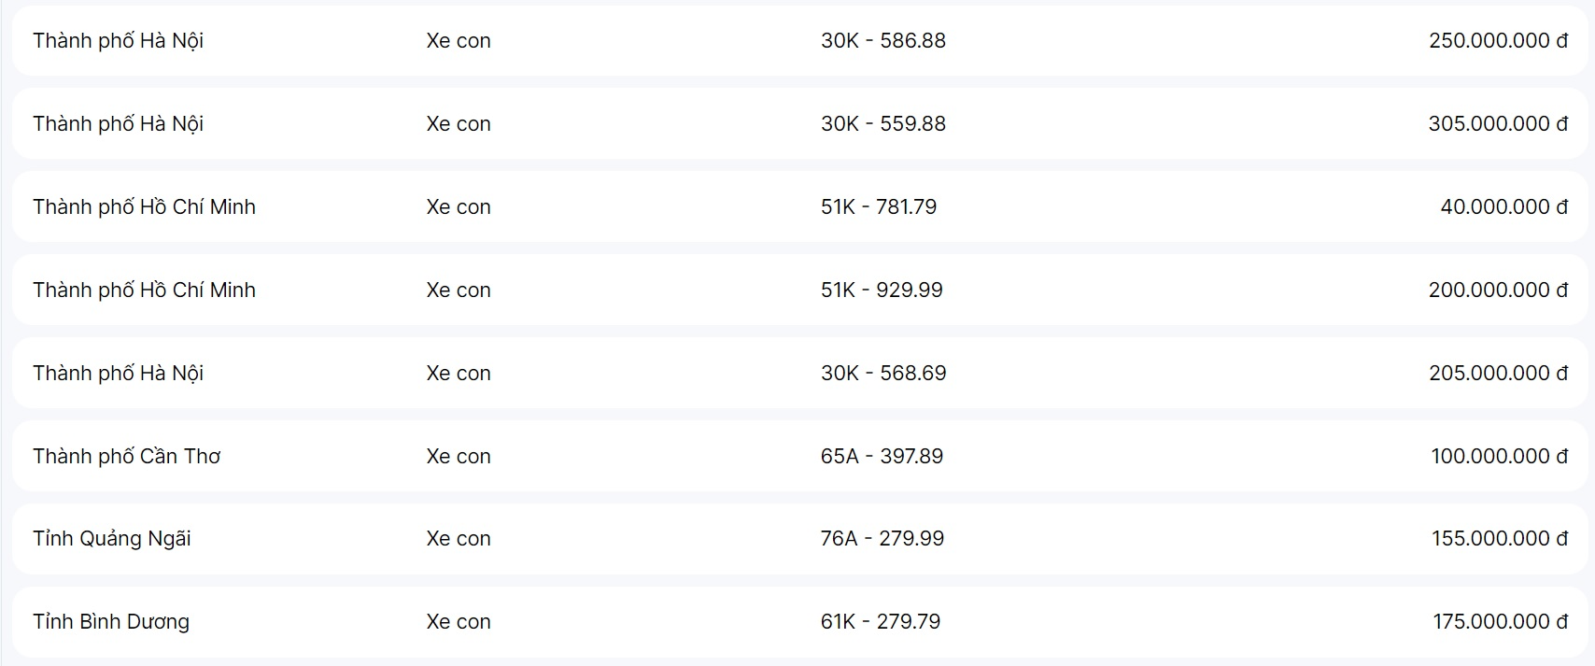Screen dimensions: 1595x666
Task: Open the 51K - 781.79 plate row
Action: pyautogui.click(x=878, y=207)
